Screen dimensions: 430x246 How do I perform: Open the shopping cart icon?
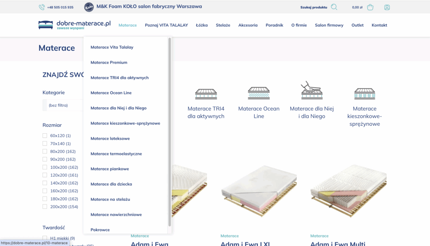point(370,7)
